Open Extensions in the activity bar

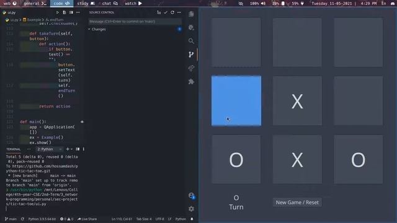click(191, 81)
